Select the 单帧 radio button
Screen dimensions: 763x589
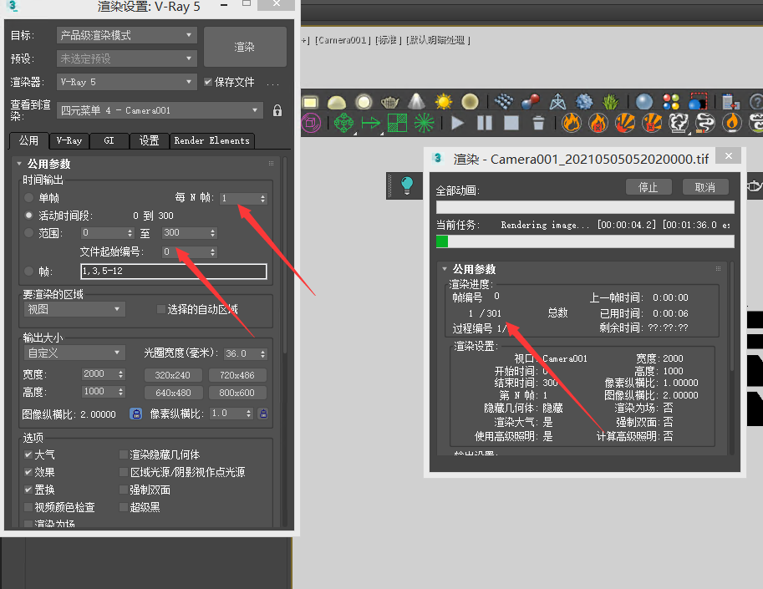coord(30,198)
